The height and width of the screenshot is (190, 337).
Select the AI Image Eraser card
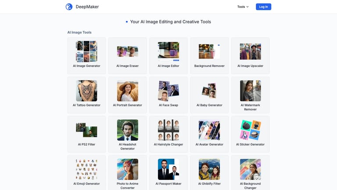pos(127,55)
